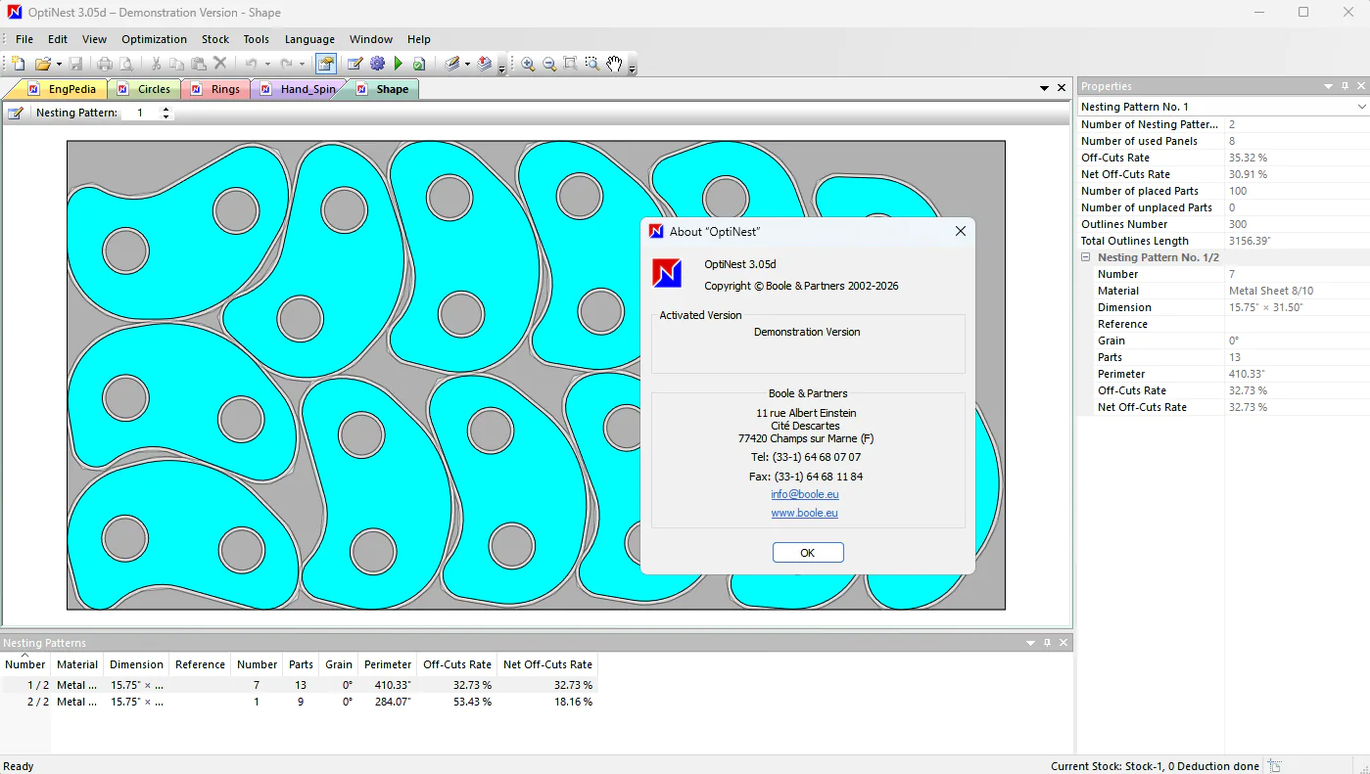Screen dimensions: 1370x774
Task: Switch to the Rings tab
Action: (216, 89)
